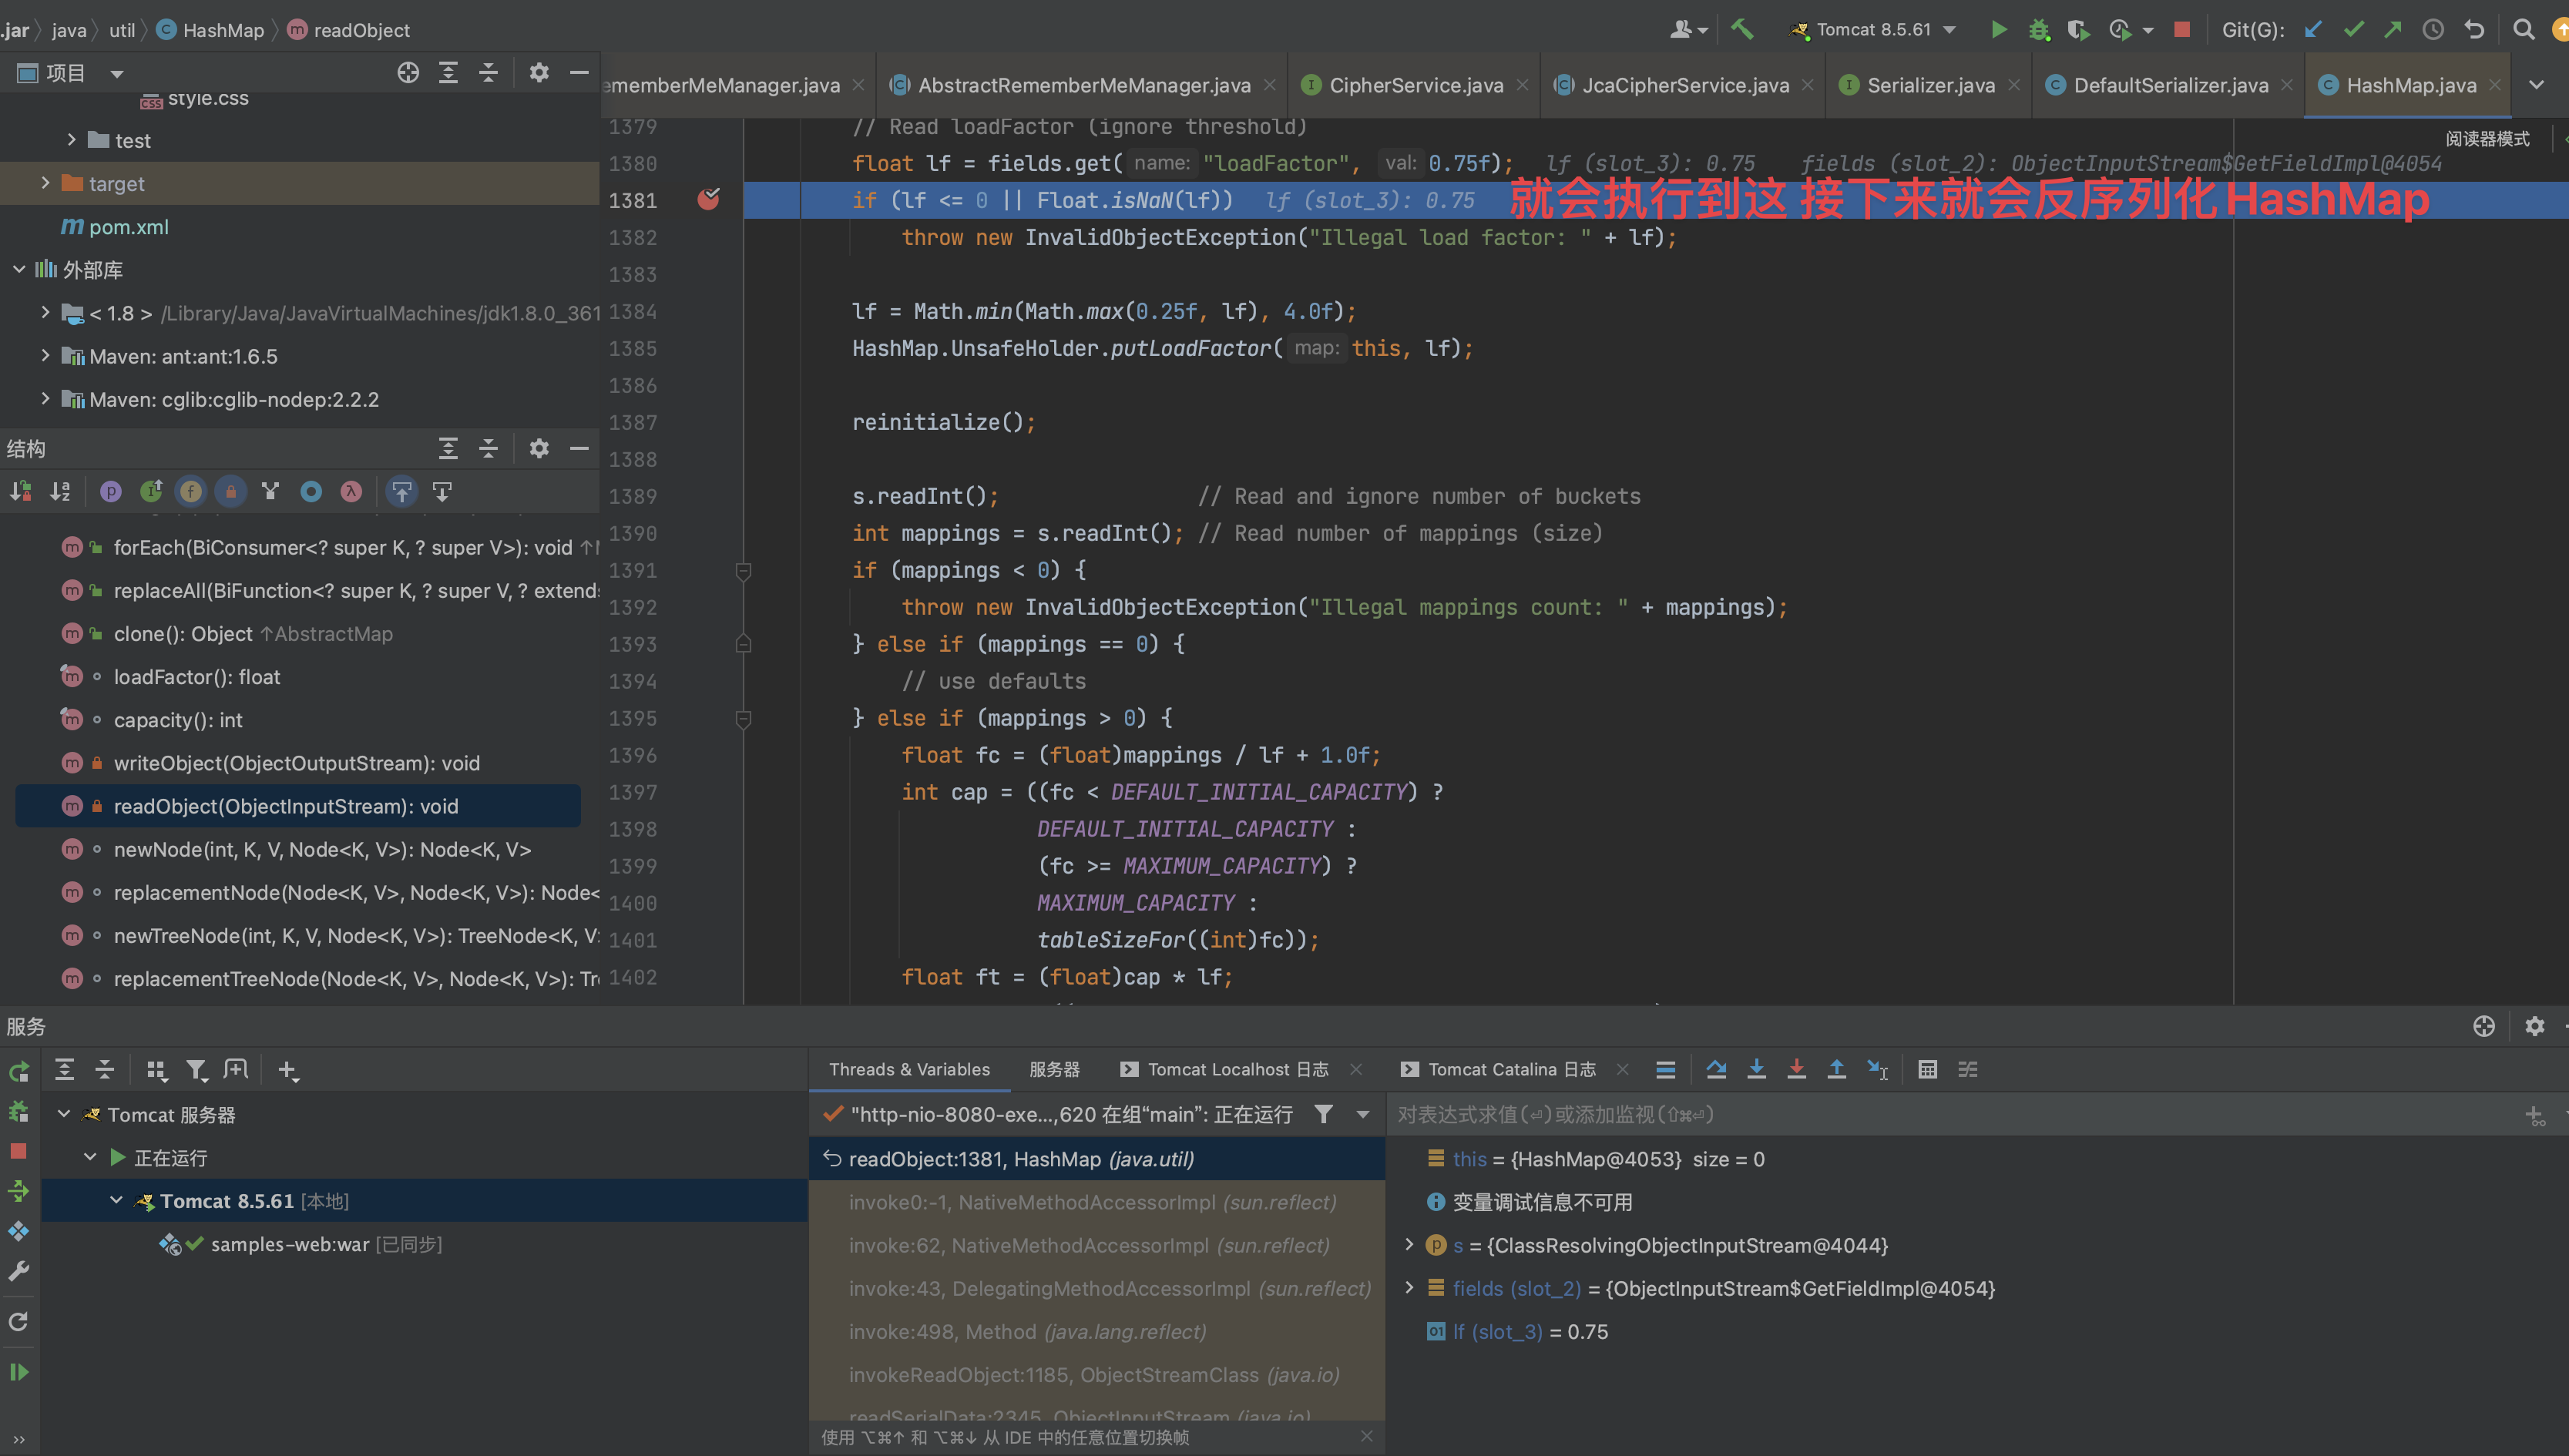The image size is (2569, 1456).
Task: Step Over in the debugger toolbar
Action: pyautogui.click(x=1716, y=1069)
